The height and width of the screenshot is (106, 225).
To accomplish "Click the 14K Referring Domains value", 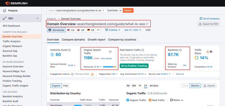I will click(x=185, y=65).
